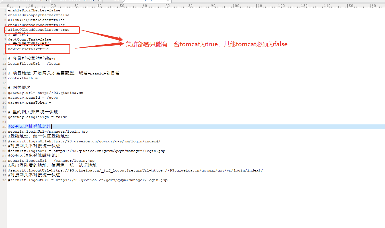Click the '# 里约网关开启统一认证' comment

pos(33,112)
